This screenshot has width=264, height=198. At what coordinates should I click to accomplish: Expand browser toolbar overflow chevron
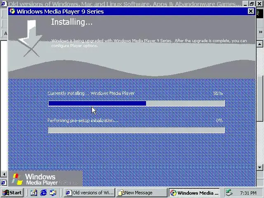(x=260, y=32)
